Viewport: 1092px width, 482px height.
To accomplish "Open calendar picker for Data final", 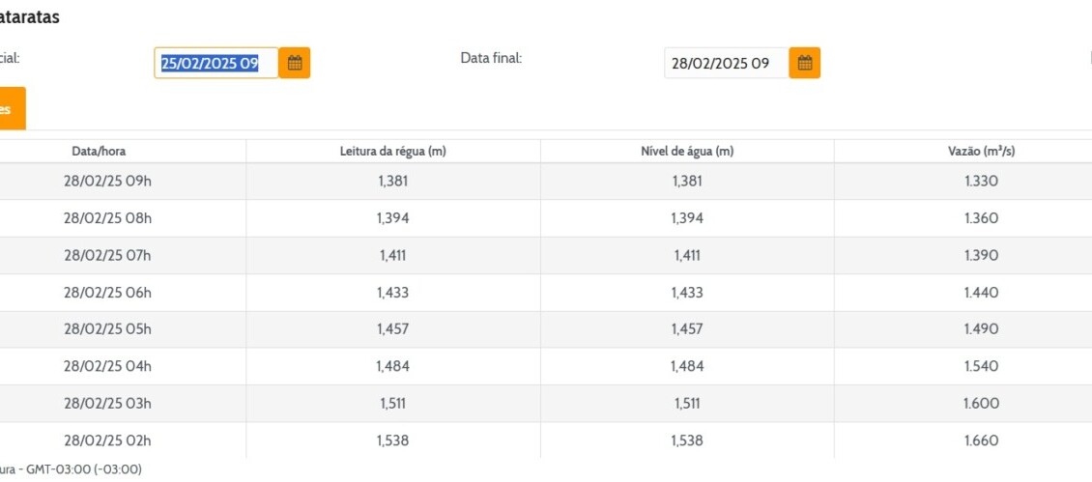I will [x=804, y=63].
